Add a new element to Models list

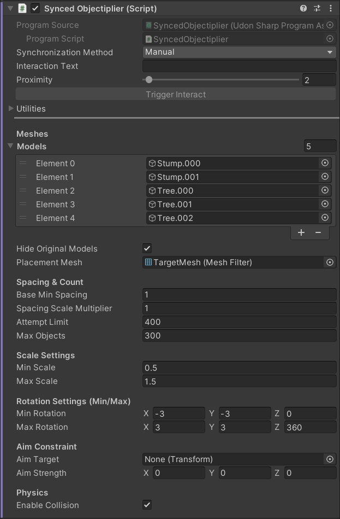pos(301,232)
